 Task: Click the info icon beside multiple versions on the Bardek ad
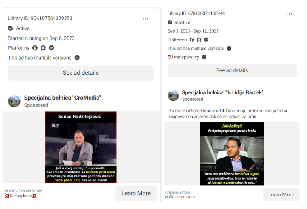(x=229, y=49)
